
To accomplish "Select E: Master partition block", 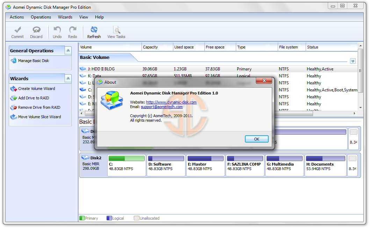I will tap(205, 165).
